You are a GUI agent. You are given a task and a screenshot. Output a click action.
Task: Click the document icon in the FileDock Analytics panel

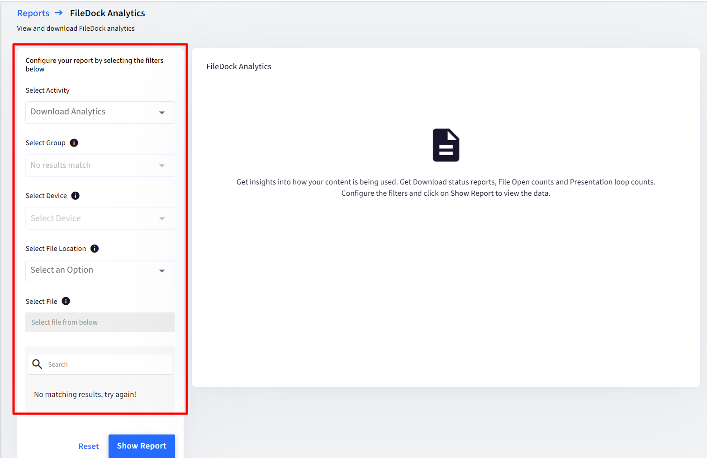pos(446,145)
